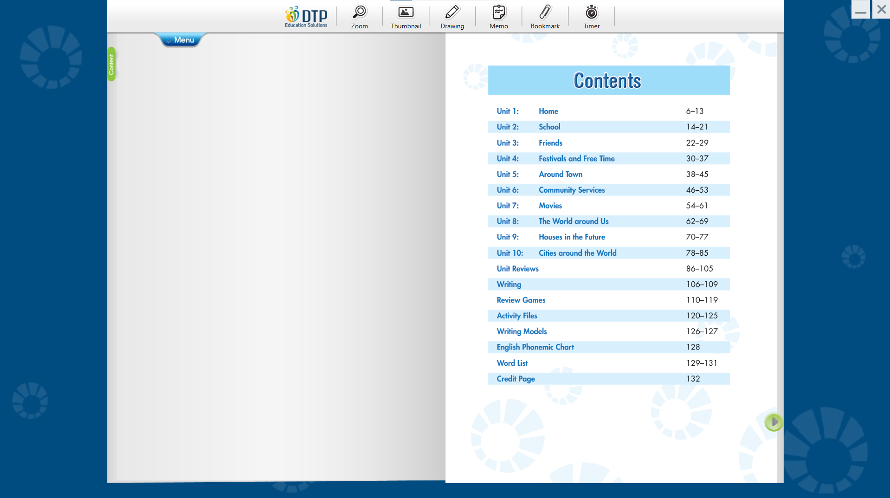Expand the Menu dropdown tab
The image size is (890, 498).
(x=181, y=40)
